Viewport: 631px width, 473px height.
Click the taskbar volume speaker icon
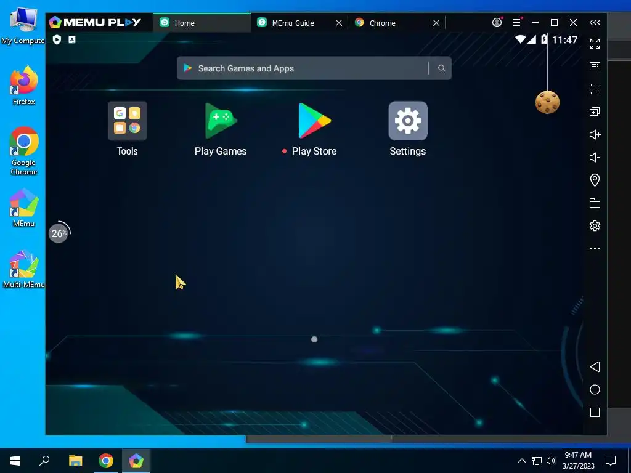551,461
